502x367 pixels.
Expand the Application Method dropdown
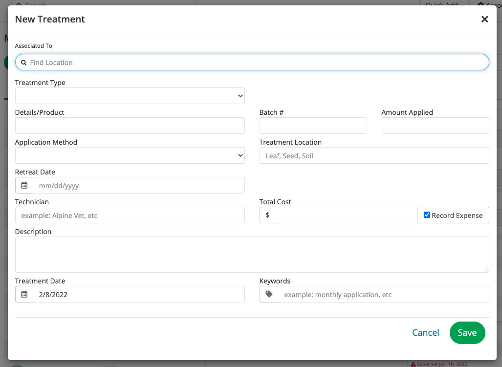tap(130, 155)
